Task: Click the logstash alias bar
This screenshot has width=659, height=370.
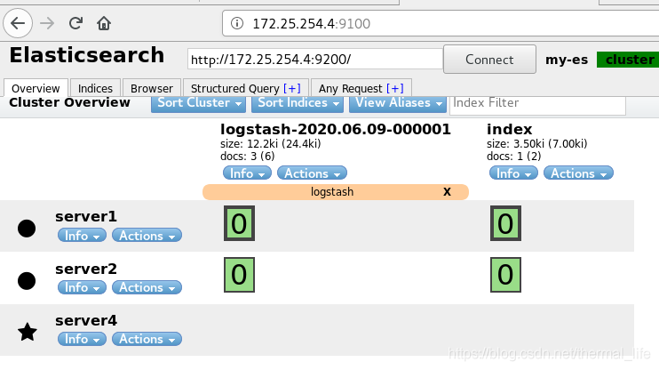Action: [x=336, y=192]
